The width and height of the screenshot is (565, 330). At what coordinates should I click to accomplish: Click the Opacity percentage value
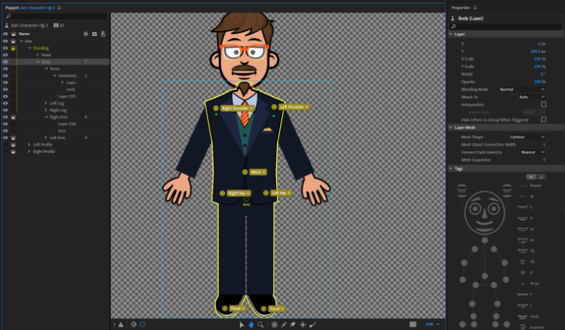pyautogui.click(x=539, y=82)
